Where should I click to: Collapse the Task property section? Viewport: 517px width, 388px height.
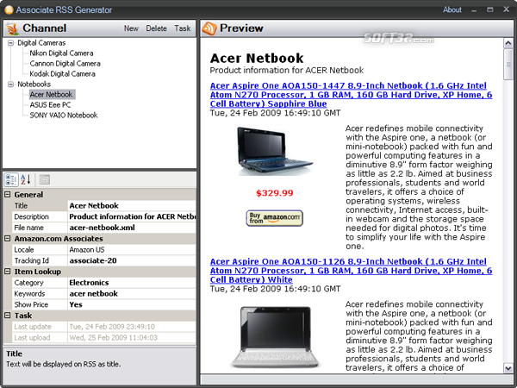[x=7, y=316]
